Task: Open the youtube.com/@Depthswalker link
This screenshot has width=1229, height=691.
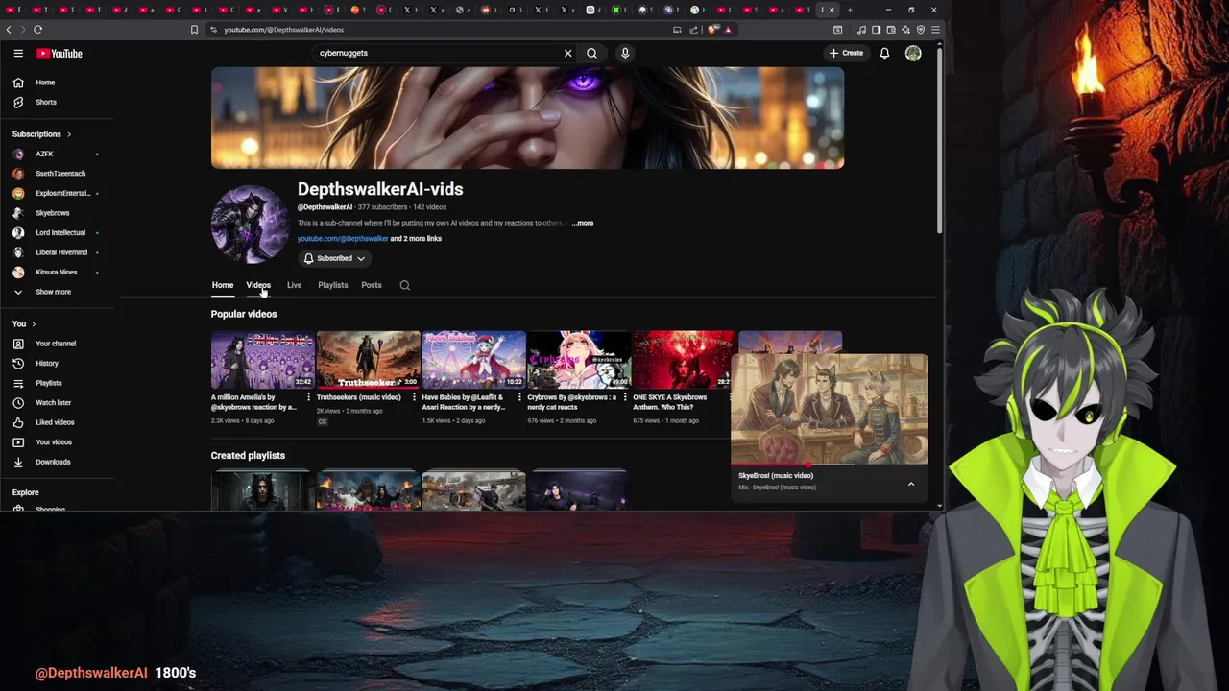Action: [343, 239]
